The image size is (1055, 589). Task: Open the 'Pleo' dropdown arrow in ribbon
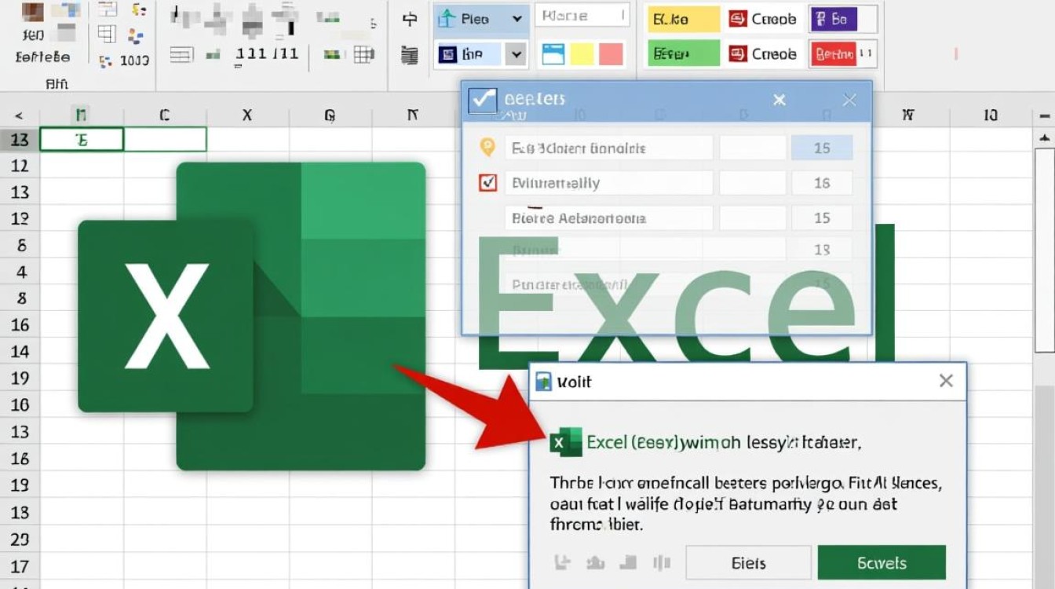point(517,19)
